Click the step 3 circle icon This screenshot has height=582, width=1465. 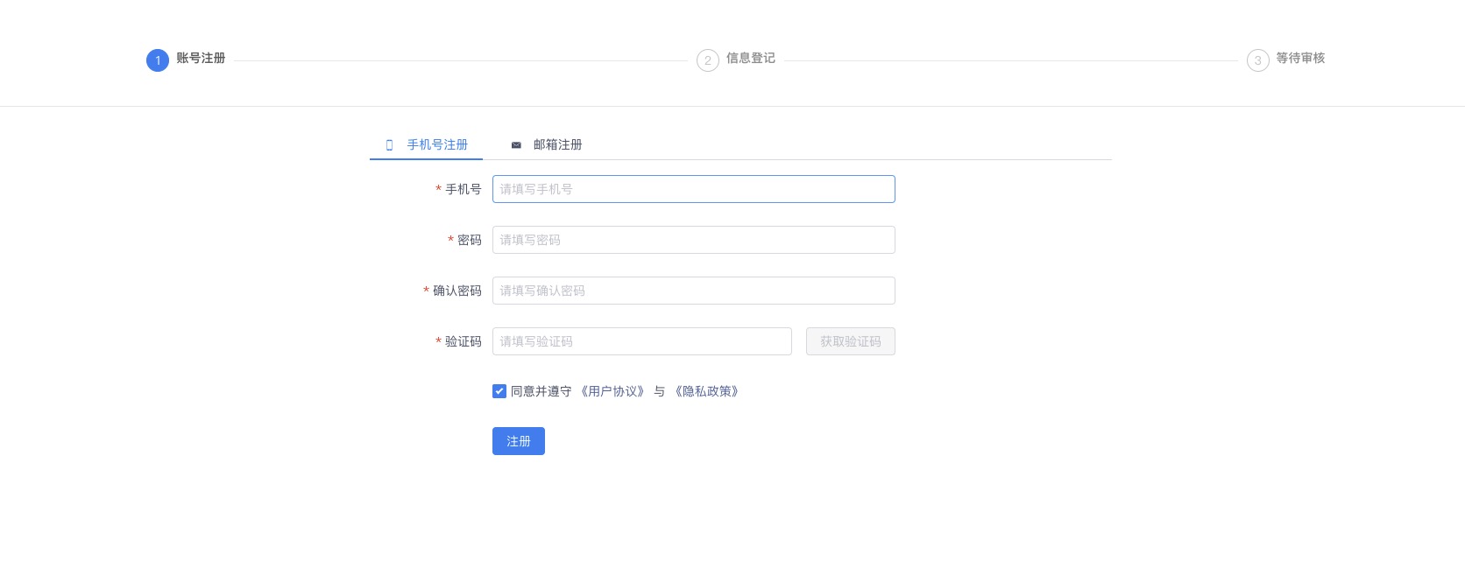(x=1258, y=60)
